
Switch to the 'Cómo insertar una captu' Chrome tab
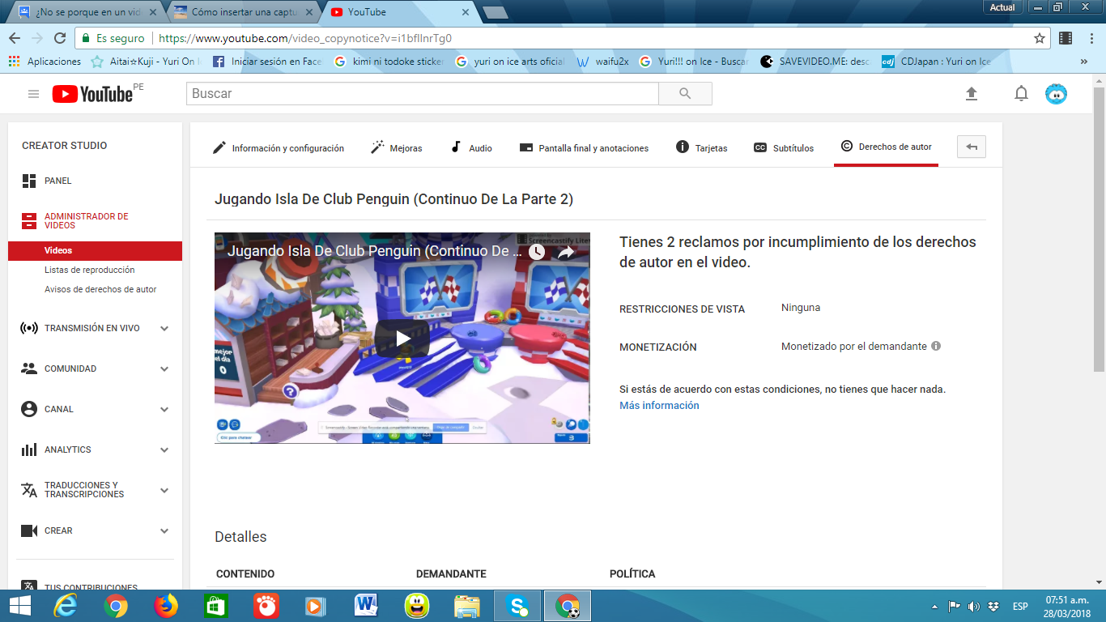(242, 12)
